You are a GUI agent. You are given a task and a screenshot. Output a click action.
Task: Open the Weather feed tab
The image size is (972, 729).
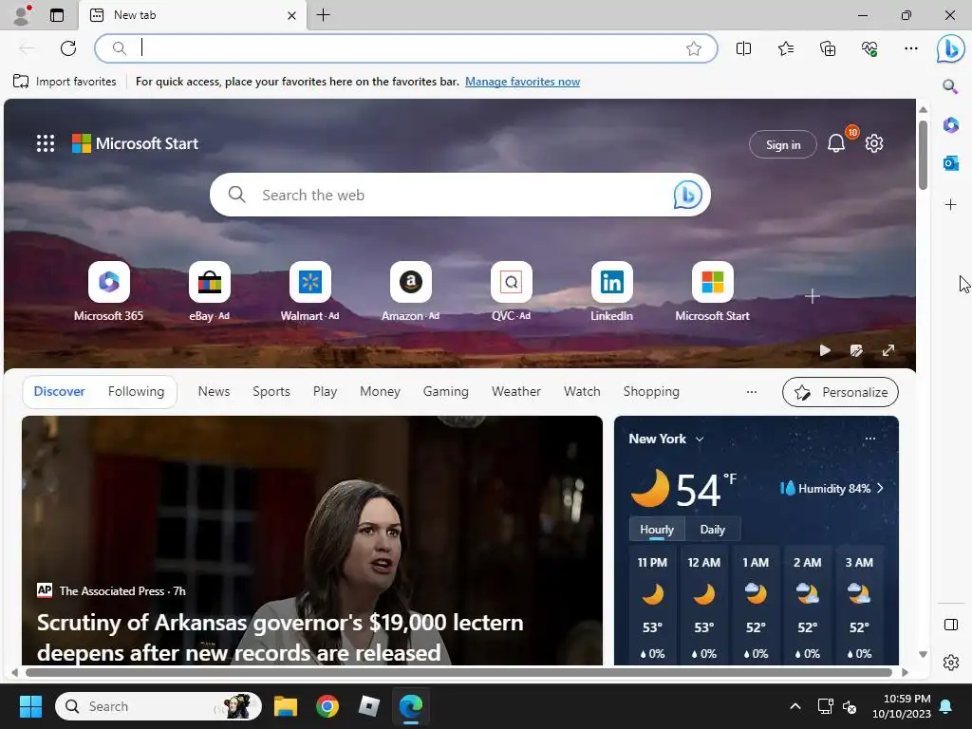coord(515,391)
